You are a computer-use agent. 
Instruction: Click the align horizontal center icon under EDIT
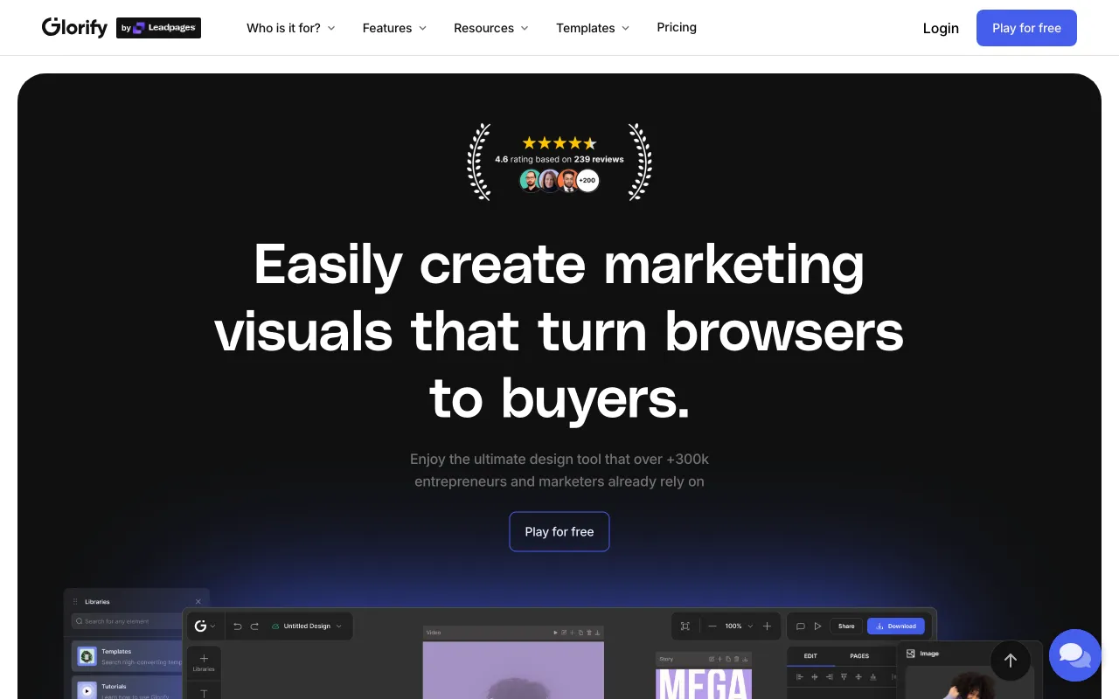(x=815, y=677)
